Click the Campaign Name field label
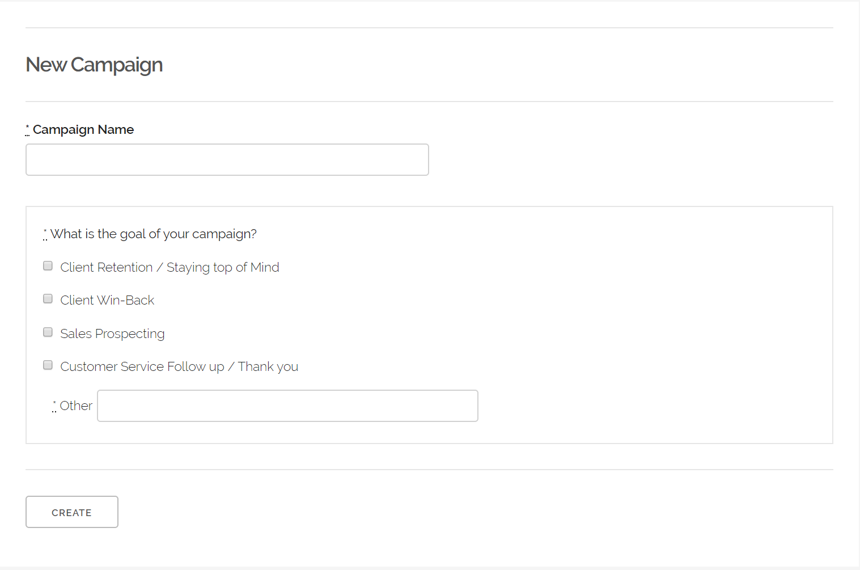The height and width of the screenshot is (570, 860). [83, 129]
